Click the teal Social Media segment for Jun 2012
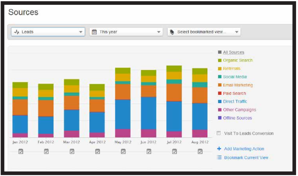 pyautogui.click(x=149, y=84)
